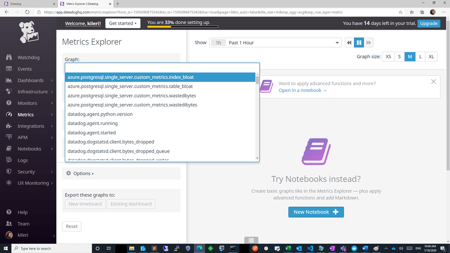This screenshot has width=450, height=253.
Task: Set graph size to XS
Action: (x=388, y=57)
